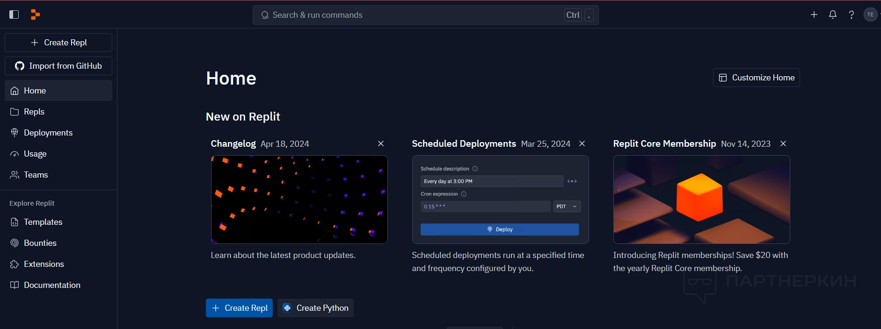This screenshot has width=881, height=329.
Task: Open the TE user avatar menu
Action: [870, 14]
